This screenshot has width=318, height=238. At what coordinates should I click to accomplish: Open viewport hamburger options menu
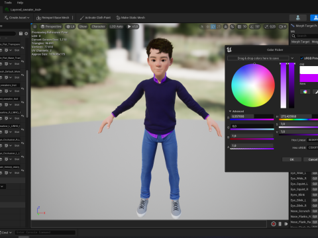coord(34,26)
